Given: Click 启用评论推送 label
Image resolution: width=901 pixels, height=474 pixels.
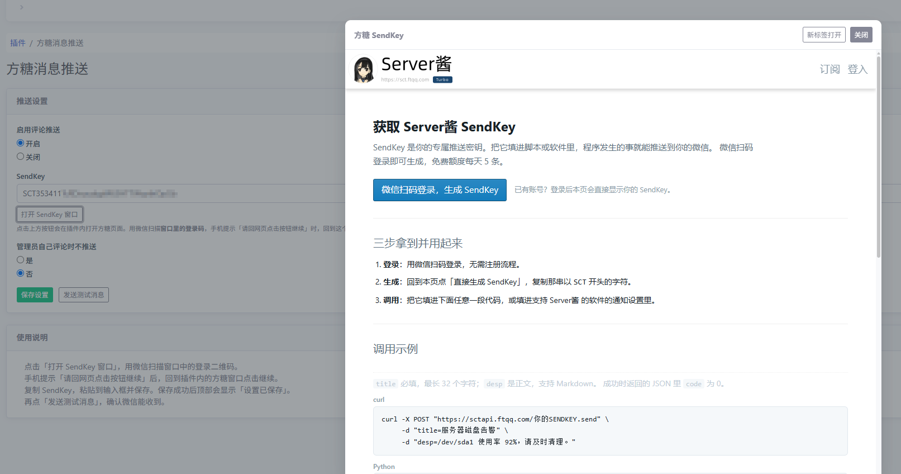Looking at the screenshot, I should click(38, 130).
